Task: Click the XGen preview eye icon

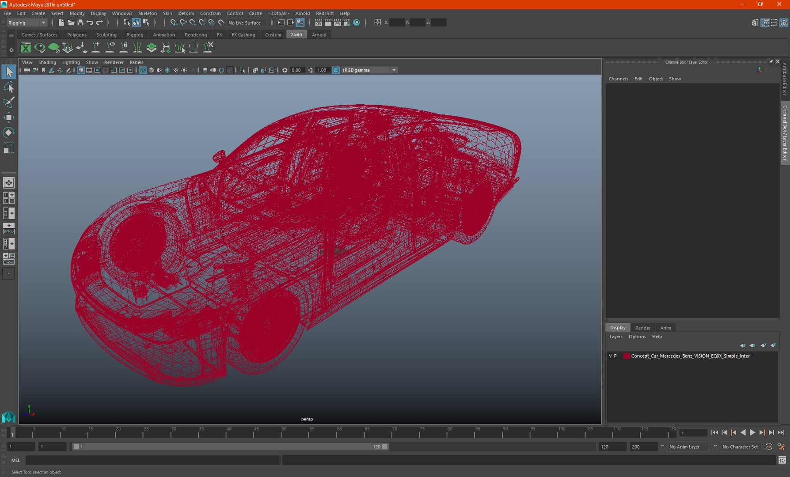Action: click(40, 47)
